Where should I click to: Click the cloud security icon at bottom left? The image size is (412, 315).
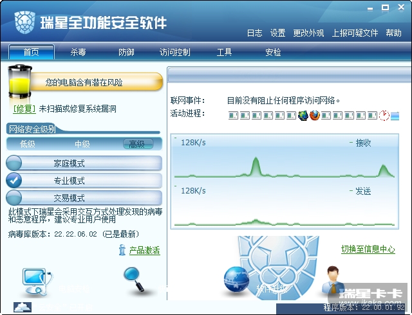tap(23, 307)
